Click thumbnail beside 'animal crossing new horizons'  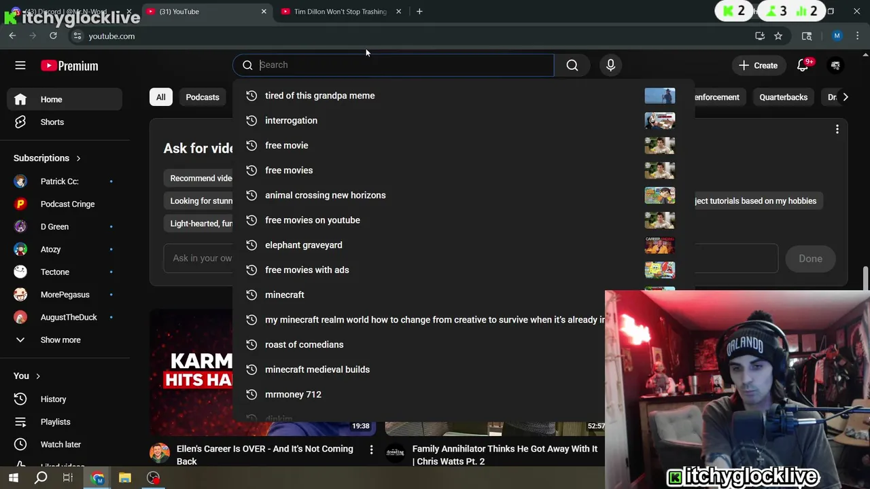(659, 195)
